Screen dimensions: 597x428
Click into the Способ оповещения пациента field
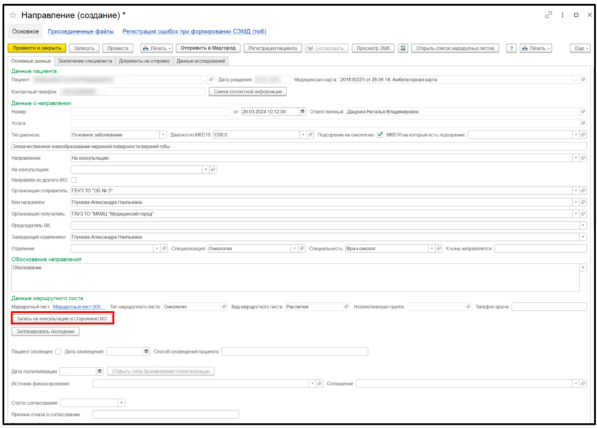(294, 351)
